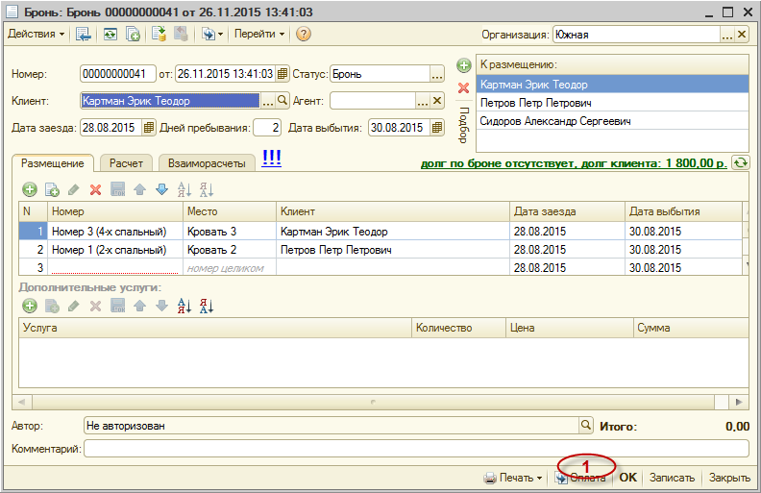This screenshot has height=493, width=761.
Task: Open the enter-based-on toolbar dropdown
Action: click(212, 34)
